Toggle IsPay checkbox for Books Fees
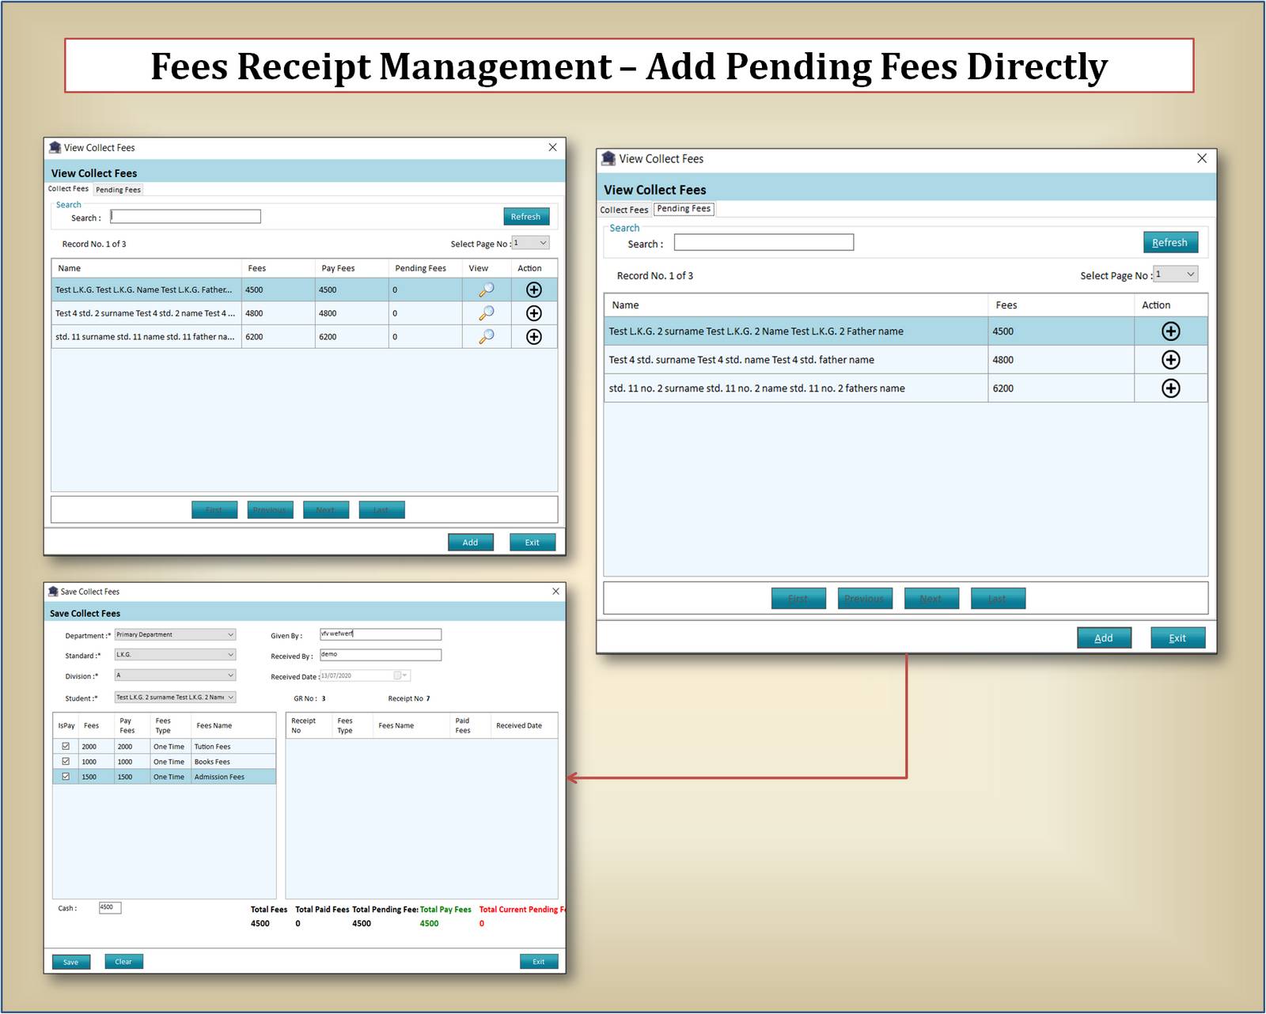This screenshot has height=1014, width=1266. pos(66,761)
